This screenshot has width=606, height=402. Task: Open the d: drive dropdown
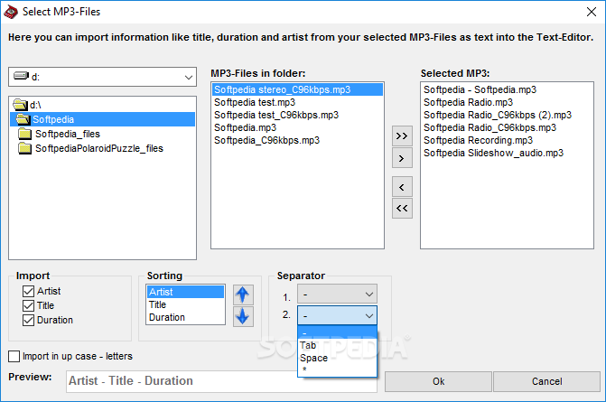click(x=102, y=77)
